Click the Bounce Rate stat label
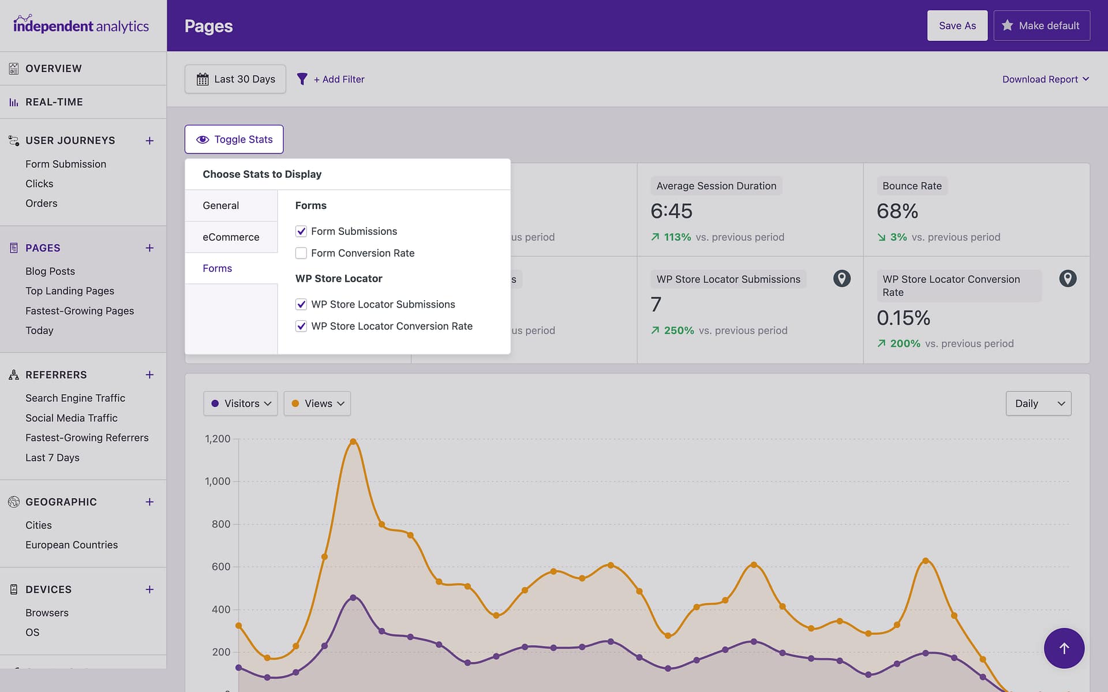1108x692 pixels. click(x=912, y=186)
